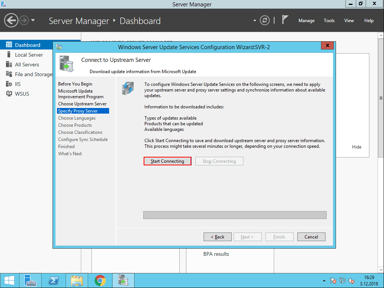This screenshot has width=384, height=288.
Task: Click scrollbar down arrow in dashboard
Action: coord(381,270)
